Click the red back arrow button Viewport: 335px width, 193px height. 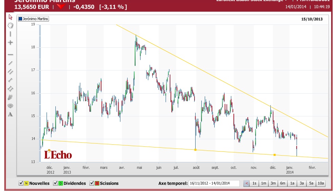[247, 183]
